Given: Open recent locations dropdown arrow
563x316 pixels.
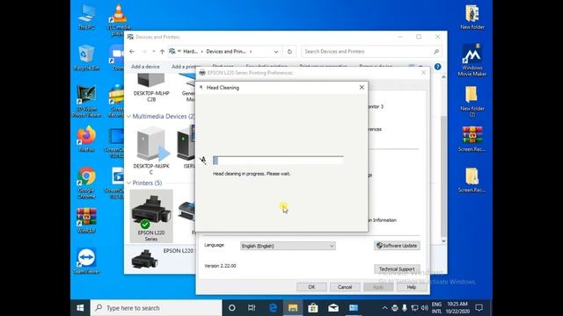Looking at the screenshot, I should (x=154, y=52).
